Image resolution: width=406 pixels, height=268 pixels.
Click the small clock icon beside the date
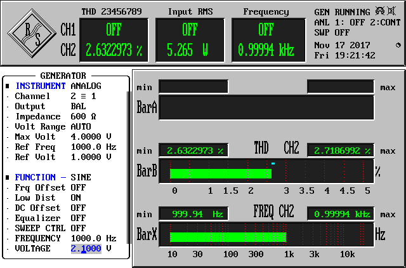click(x=398, y=45)
